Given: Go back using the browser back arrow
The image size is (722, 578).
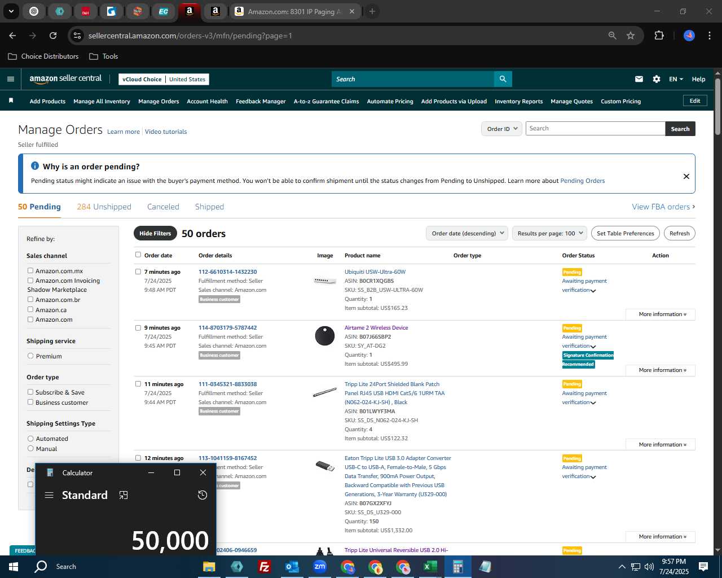Looking at the screenshot, I should pos(12,36).
